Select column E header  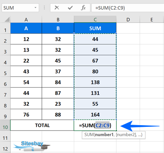pyautogui.click(x=152, y=20)
